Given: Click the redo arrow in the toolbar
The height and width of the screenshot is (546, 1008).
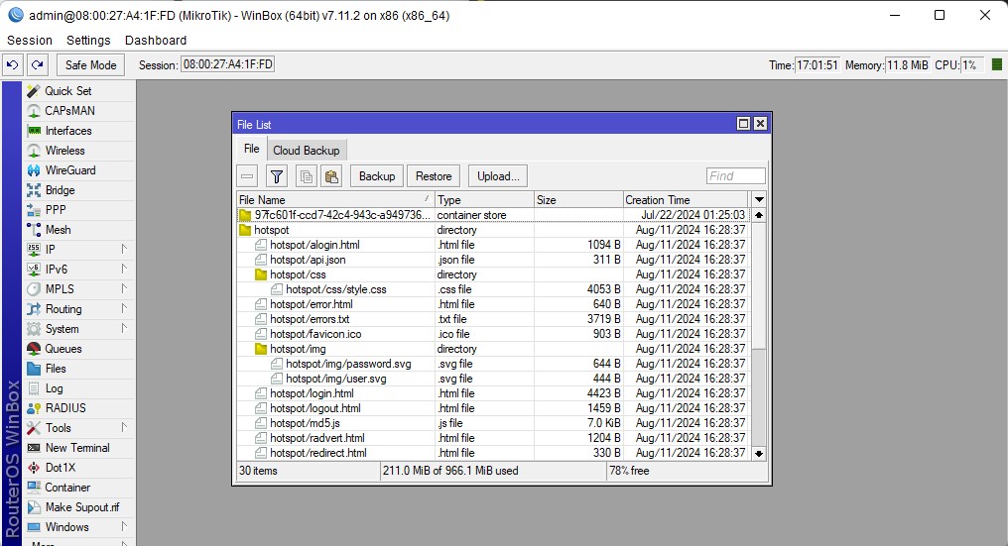Looking at the screenshot, I should (37, 64).
